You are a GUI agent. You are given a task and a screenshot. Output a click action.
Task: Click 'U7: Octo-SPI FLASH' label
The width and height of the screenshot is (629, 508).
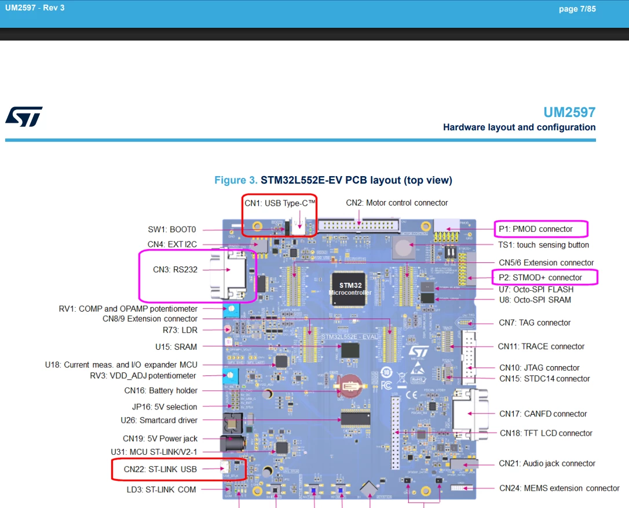[x=536, y=289]
